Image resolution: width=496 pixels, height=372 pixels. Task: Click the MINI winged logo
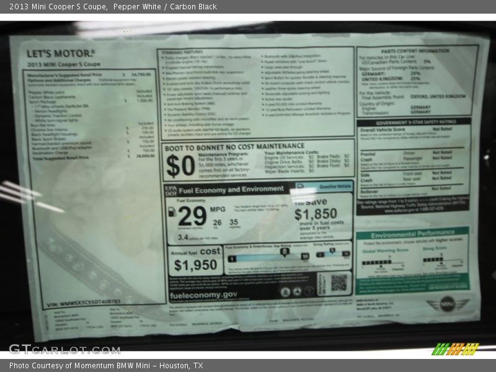448,304
